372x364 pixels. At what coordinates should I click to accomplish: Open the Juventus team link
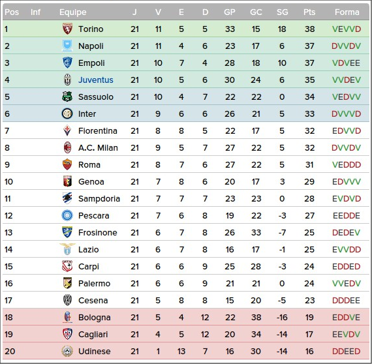tap(96, 80)
